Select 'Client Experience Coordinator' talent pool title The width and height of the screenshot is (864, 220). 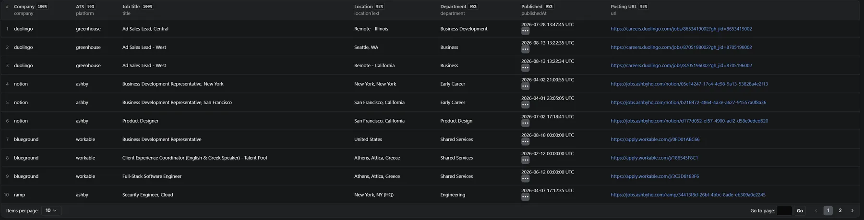coord(194,158)
